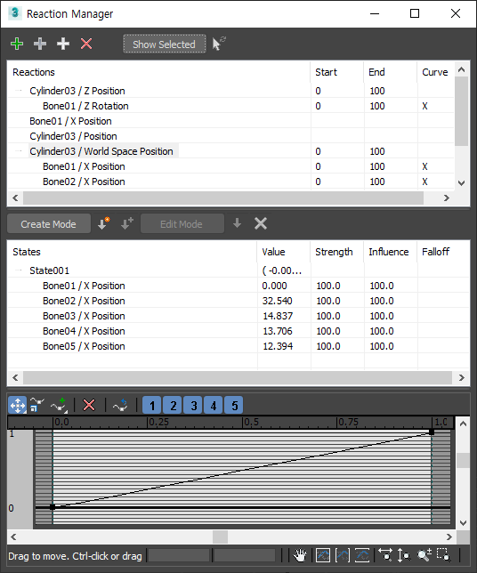Click the Strength 100.0 for Bone01 / X Position

tap(327, 286)
